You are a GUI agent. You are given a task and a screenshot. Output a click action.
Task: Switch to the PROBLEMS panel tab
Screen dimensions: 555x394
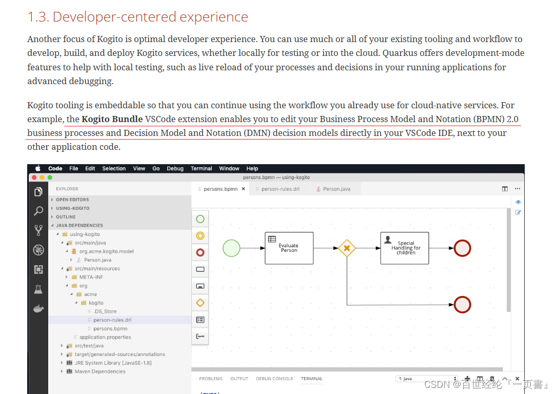(x=211, y=379)
